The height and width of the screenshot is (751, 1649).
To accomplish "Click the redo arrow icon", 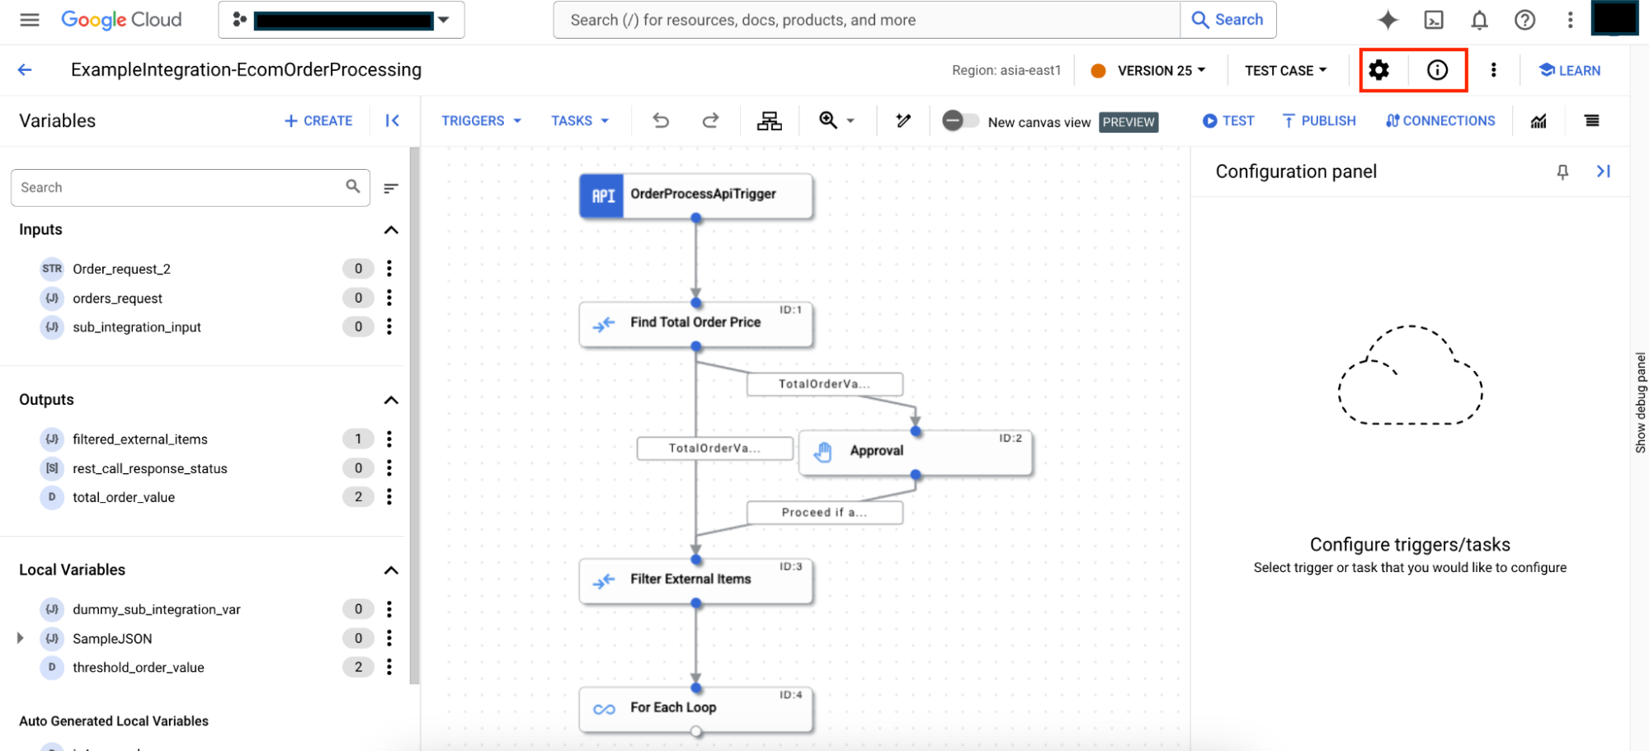I will pos(710,120).
